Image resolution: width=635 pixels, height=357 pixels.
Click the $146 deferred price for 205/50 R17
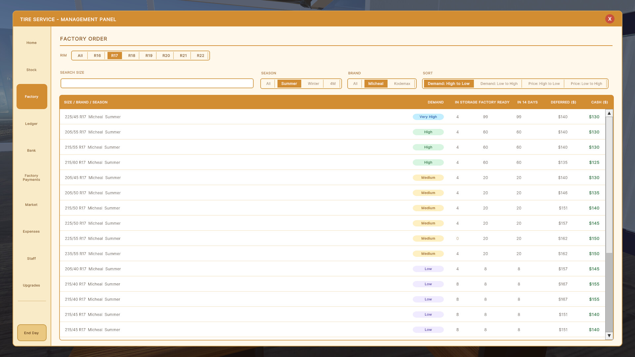pyautogui.click(x=563, y=193)
